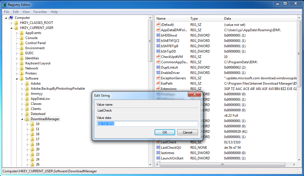Click the Adobe key folder icon
304x176 pixels.
(x=27, y=84)
